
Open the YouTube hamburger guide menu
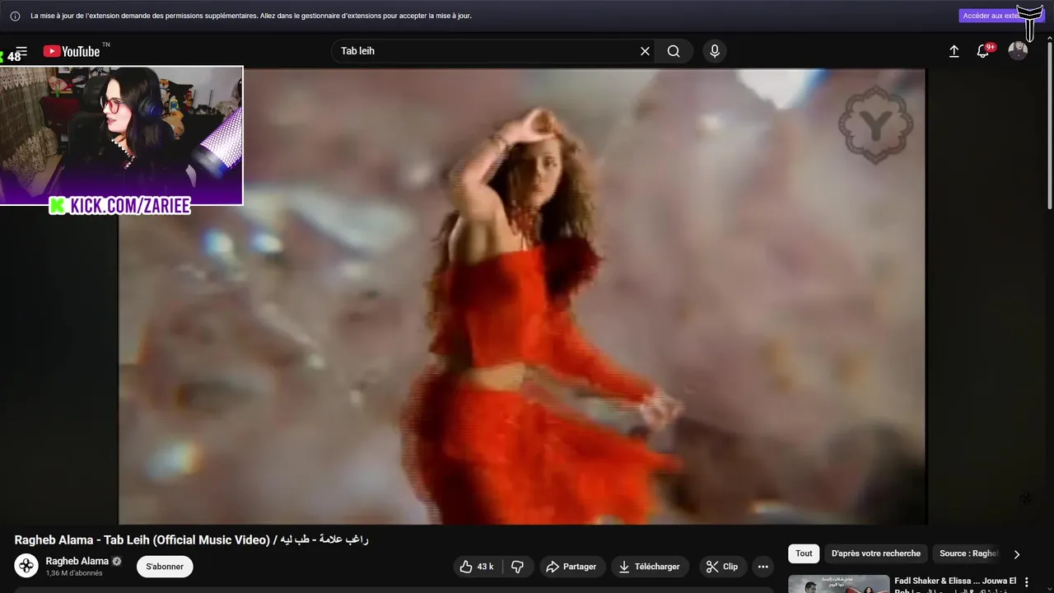point(21,51)
